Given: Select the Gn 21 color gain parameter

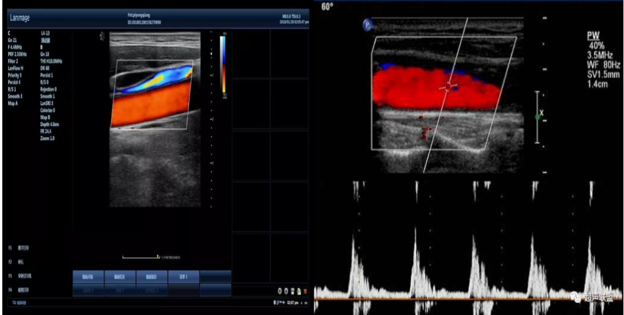Looking at the screenshot, I should (12, 40).
